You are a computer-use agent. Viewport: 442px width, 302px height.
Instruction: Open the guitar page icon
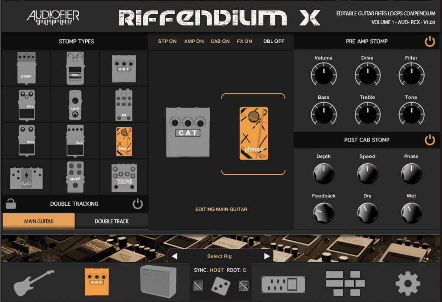pos(34,283)
